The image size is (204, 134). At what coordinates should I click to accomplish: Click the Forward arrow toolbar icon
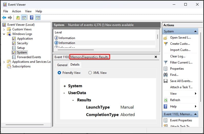coord(10,17)
